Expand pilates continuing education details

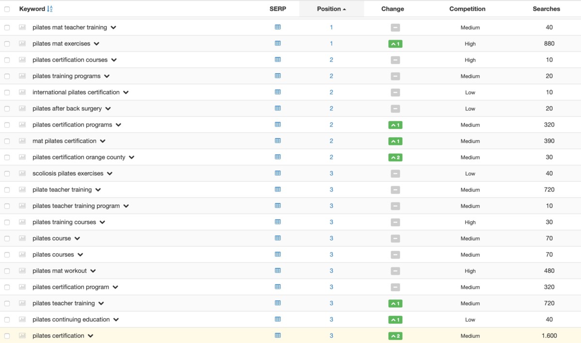click(116, 320)
